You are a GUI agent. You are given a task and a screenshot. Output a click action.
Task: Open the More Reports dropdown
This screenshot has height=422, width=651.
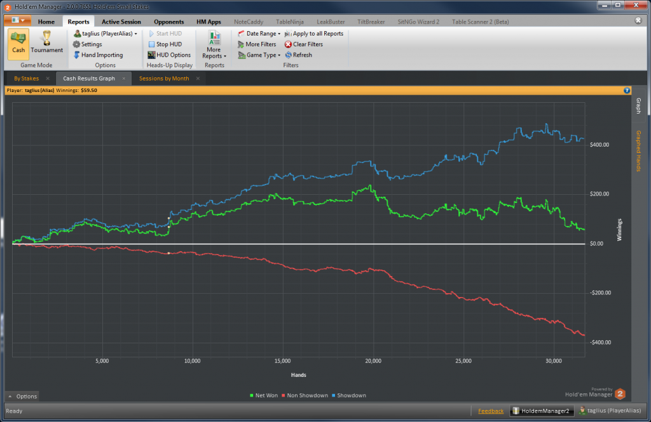click(214, 45)
